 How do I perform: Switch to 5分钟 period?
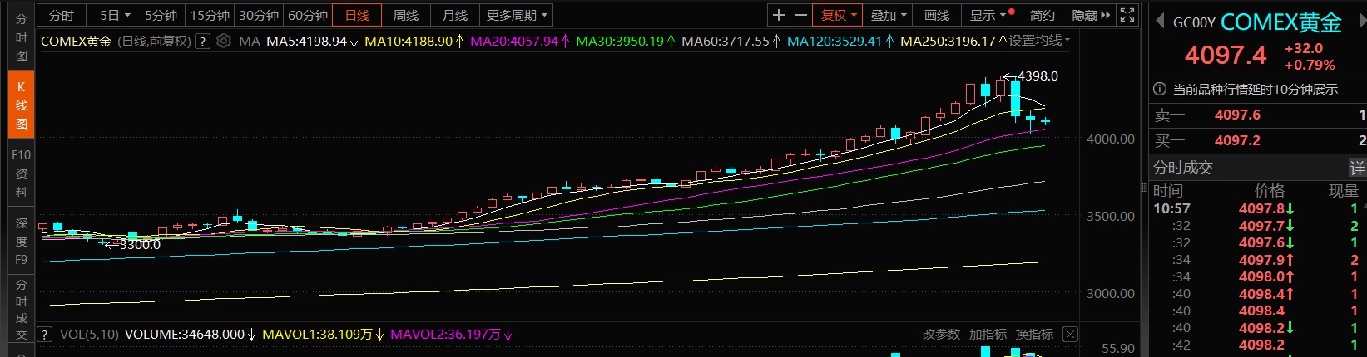161,15
